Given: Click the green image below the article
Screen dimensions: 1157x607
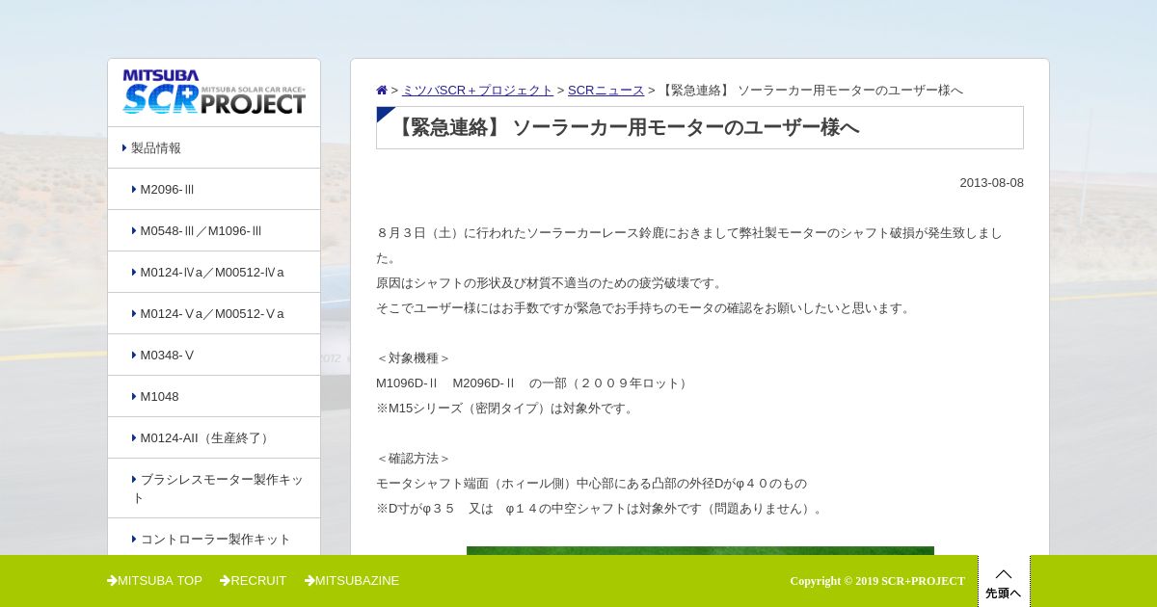Looking at the screenshot, I should pyautogui.click(x=700, y=551).
